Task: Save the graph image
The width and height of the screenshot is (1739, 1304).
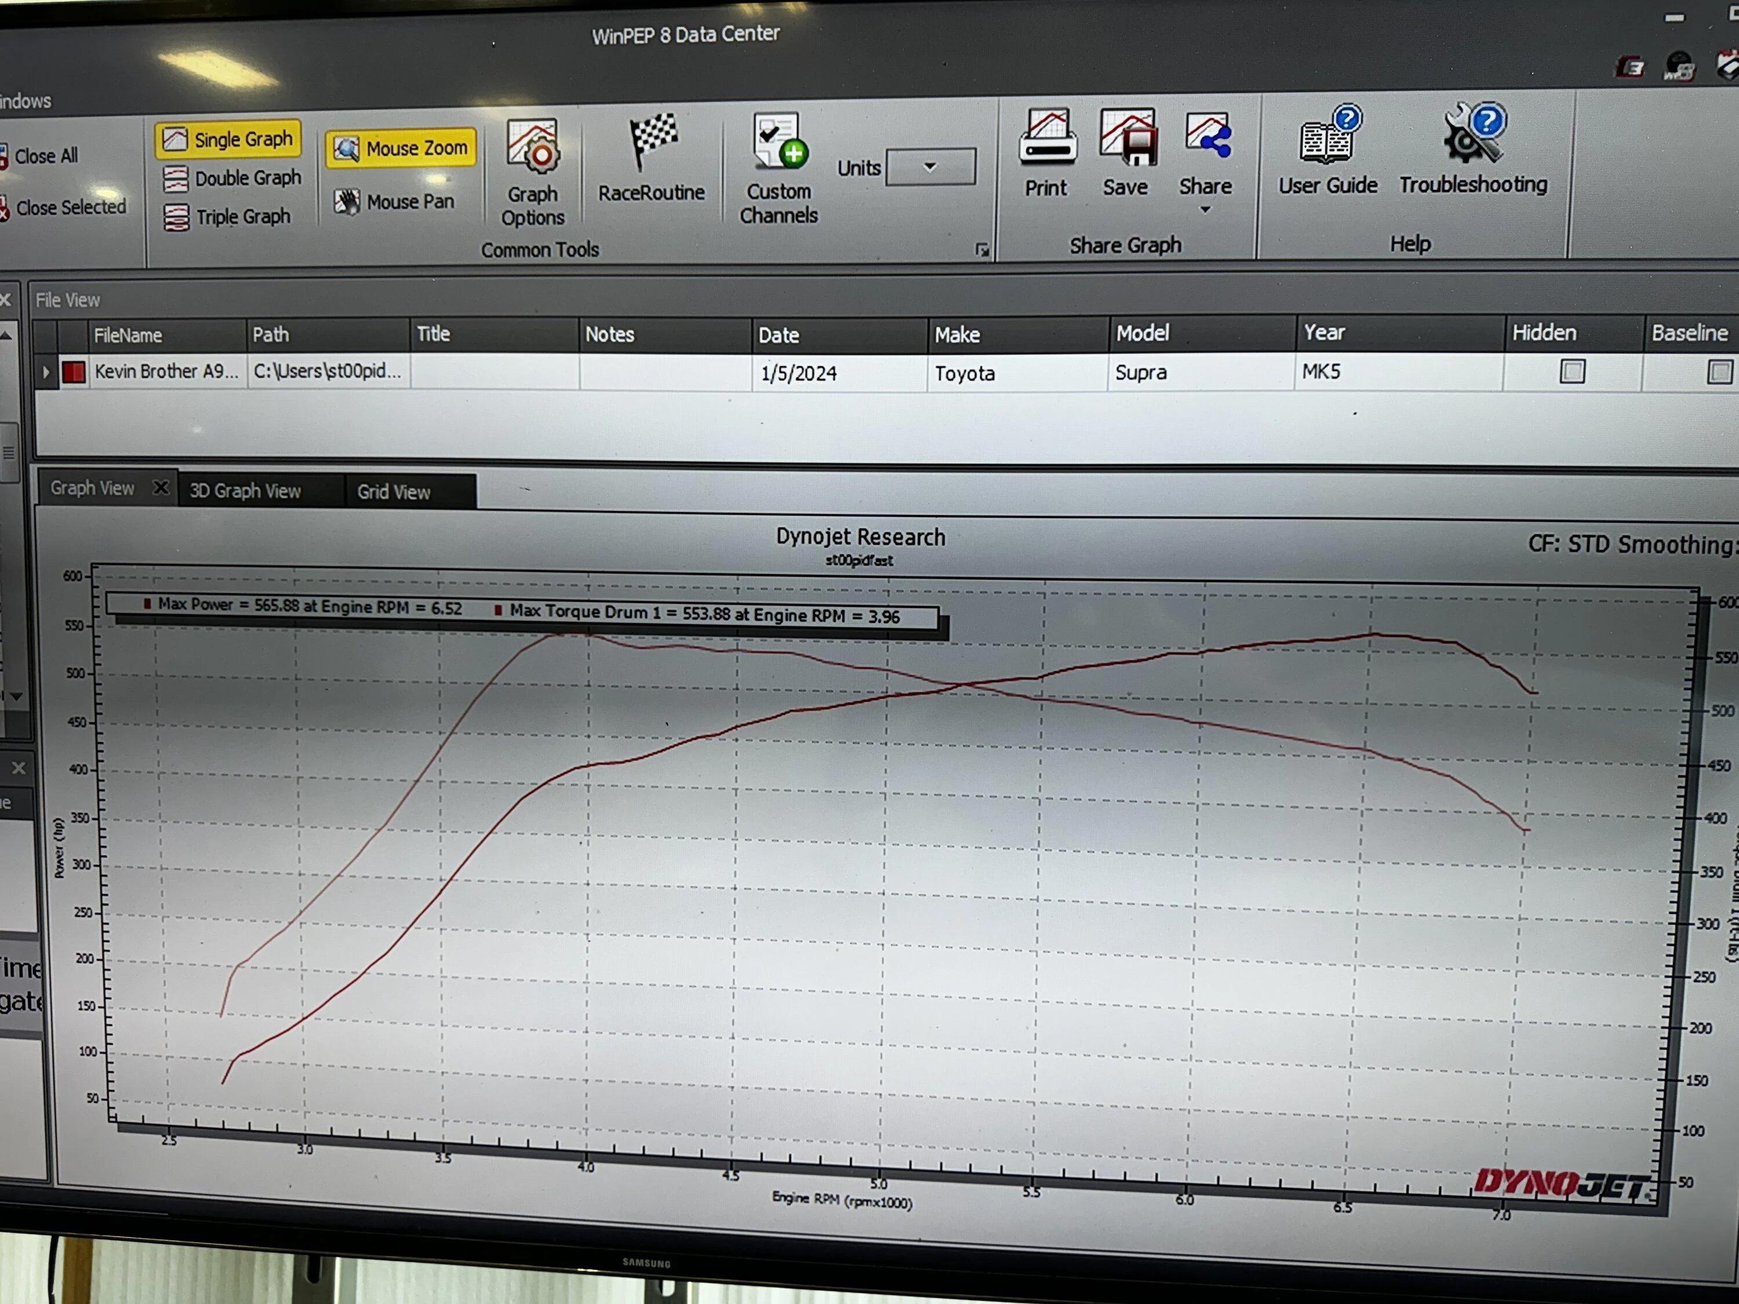Action: click(1126, 153)
